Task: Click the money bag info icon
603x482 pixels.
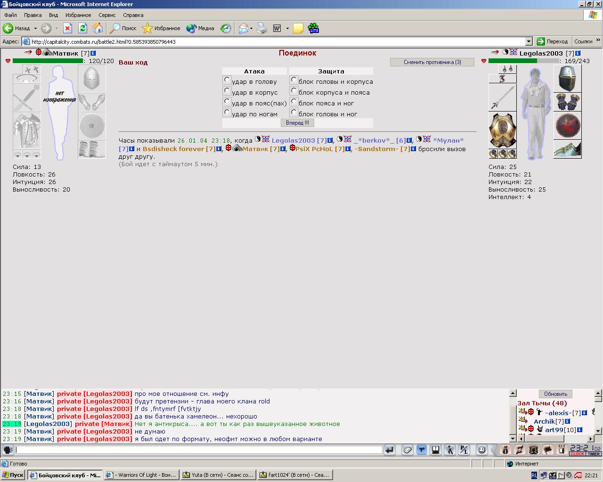Action: coord(505,450)
